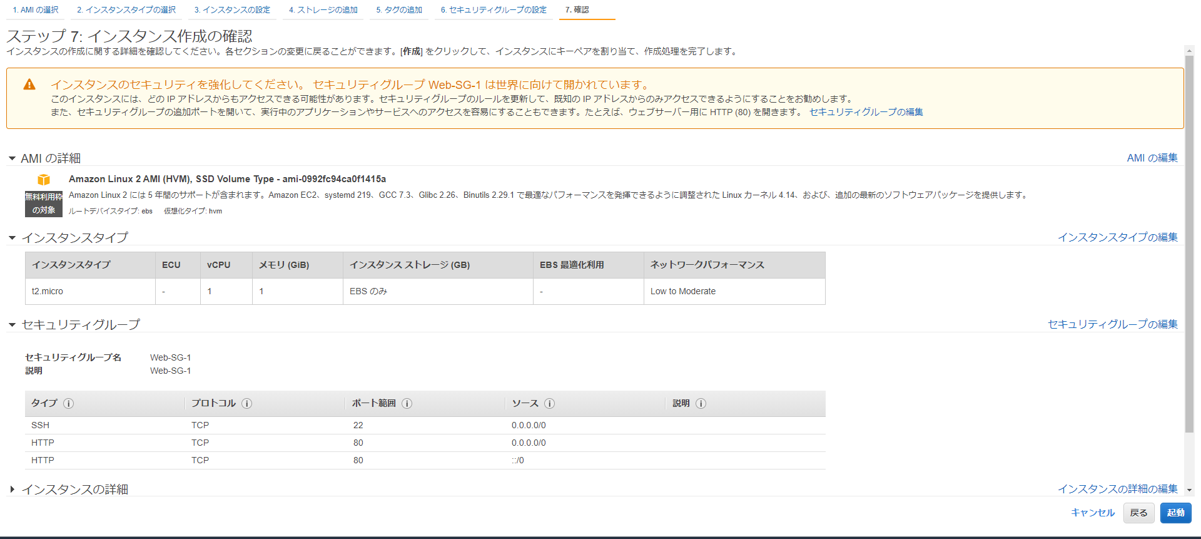Click info icon next to タイプ header
The image size is (1201, 539).
tap(69, 404)
